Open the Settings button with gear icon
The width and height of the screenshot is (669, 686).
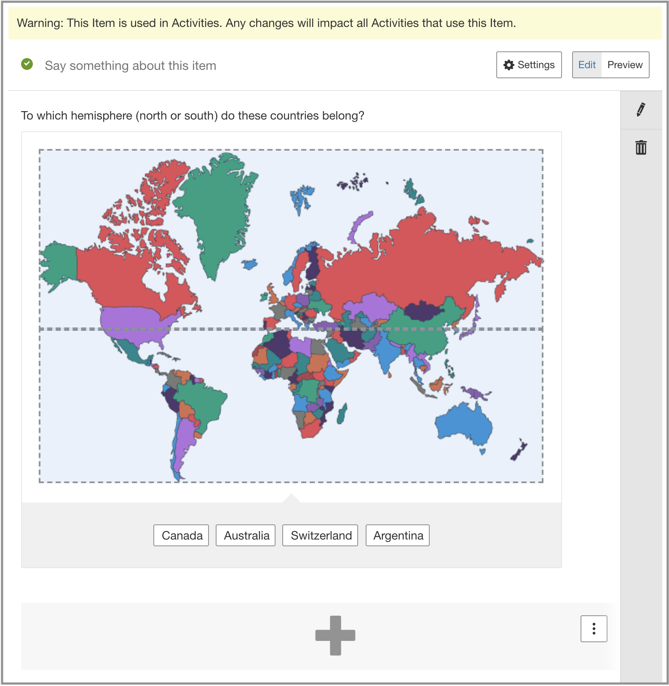pyautogui.click(x=529, y=65)
